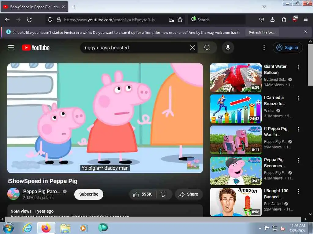Click the Refresh Firefox button
The height and width of the screenshot is (234, 313).
pyautogui.click(x=262, y=32)
